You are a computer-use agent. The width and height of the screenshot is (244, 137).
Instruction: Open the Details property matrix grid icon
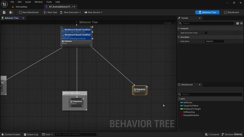tap(238, 23)
